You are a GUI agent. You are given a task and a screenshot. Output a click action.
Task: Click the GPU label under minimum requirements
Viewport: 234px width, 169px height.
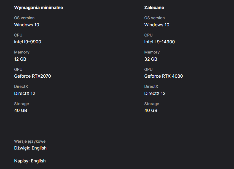click(18, 69)
